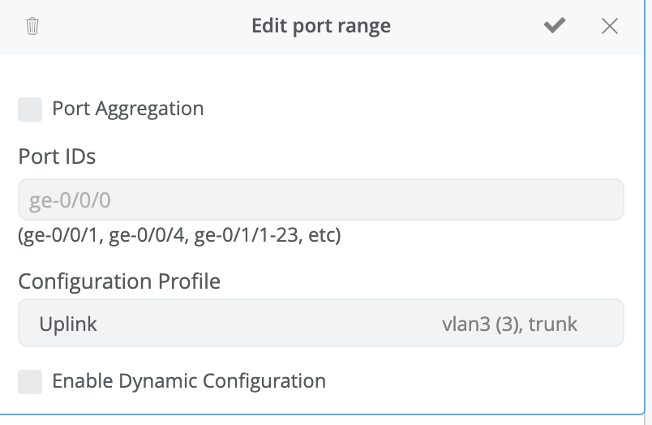Click the vlan3 (3), trunk profile details
Screen dimensions: 652x425
point(509,324)
